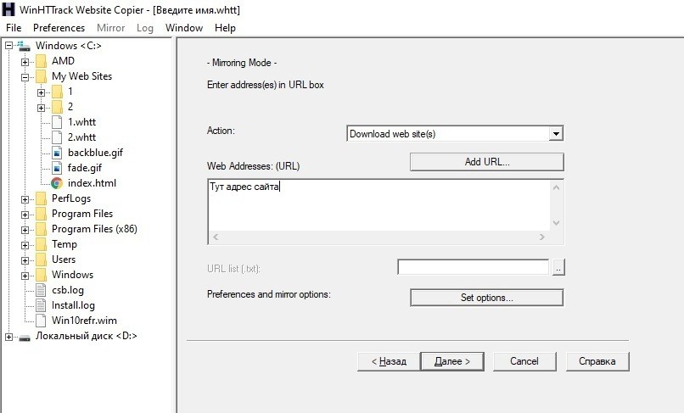This screenshot has height=413, width=684.
Task: Click the backblue.gif image icon
Action: (57, 153)
